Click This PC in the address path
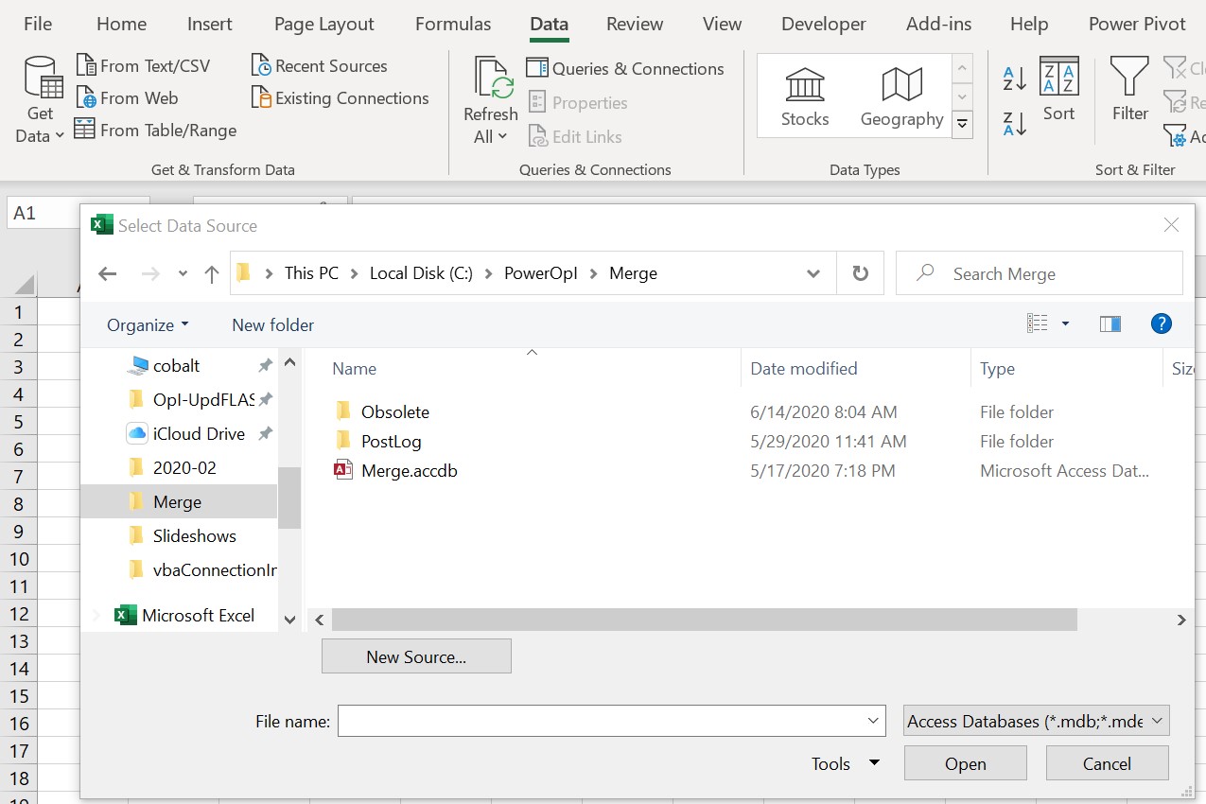This screenshot has height=804, width=1206. coord(311,273)
